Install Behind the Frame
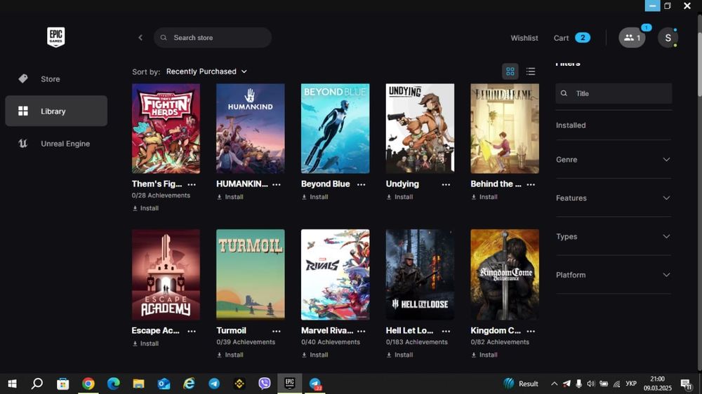 pos(484,197)
